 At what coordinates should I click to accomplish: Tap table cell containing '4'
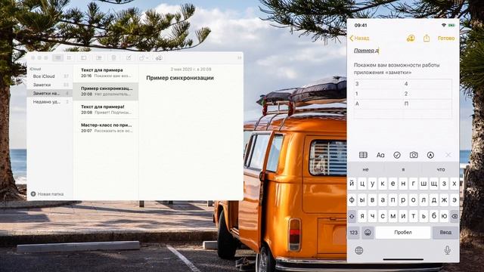click(427, 84)
